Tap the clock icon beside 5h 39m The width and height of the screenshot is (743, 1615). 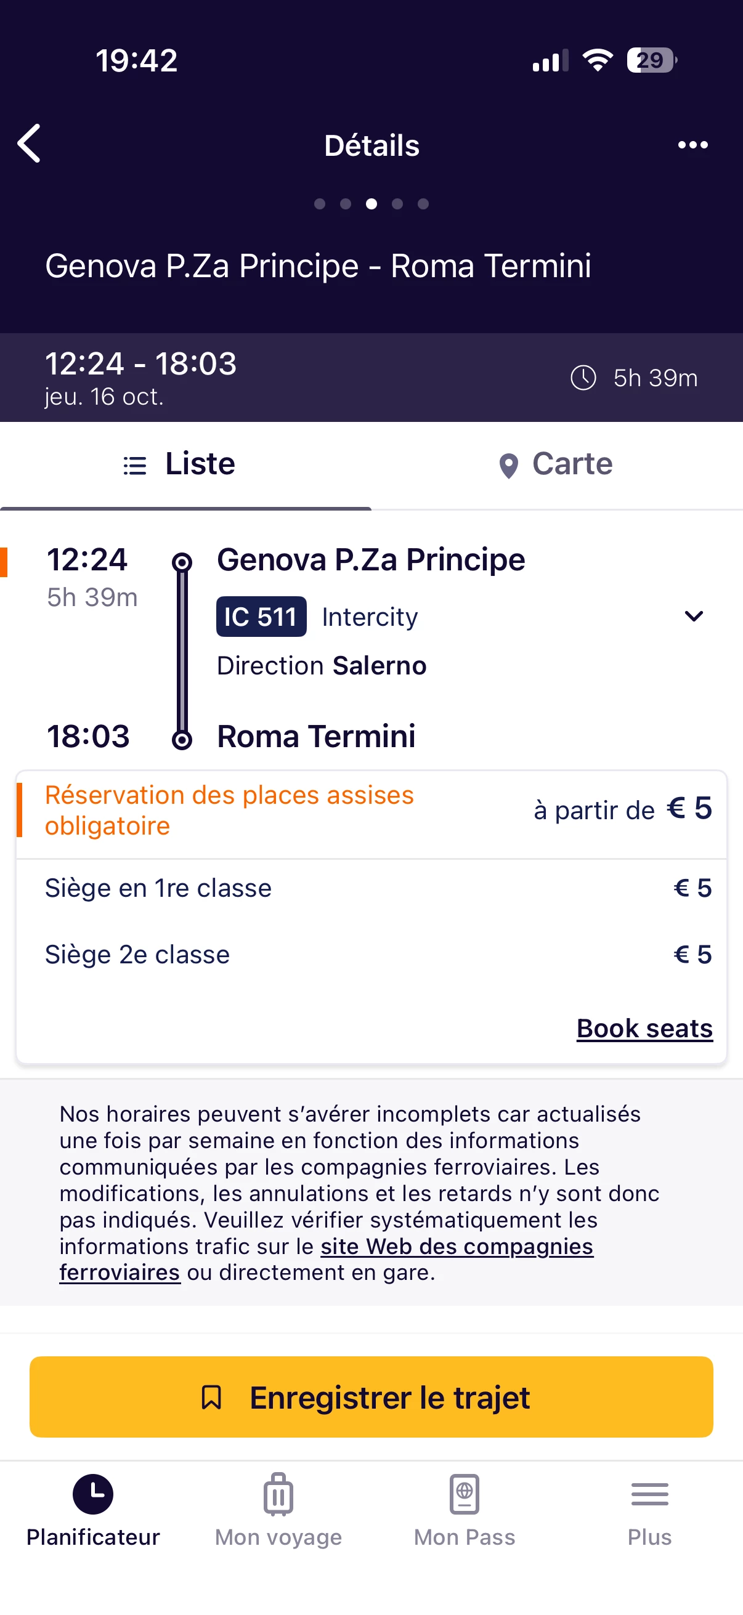click(583, 378)
